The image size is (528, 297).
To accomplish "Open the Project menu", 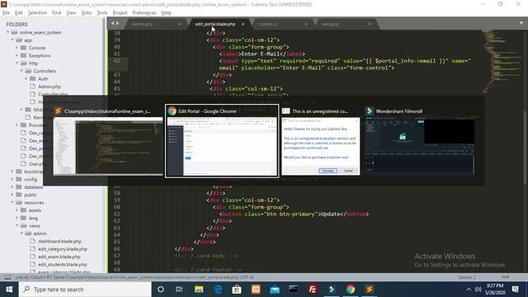I will tap(120, 13).
